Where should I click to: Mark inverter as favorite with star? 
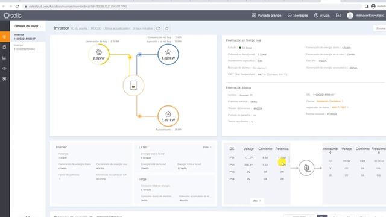tap(167, 28)
